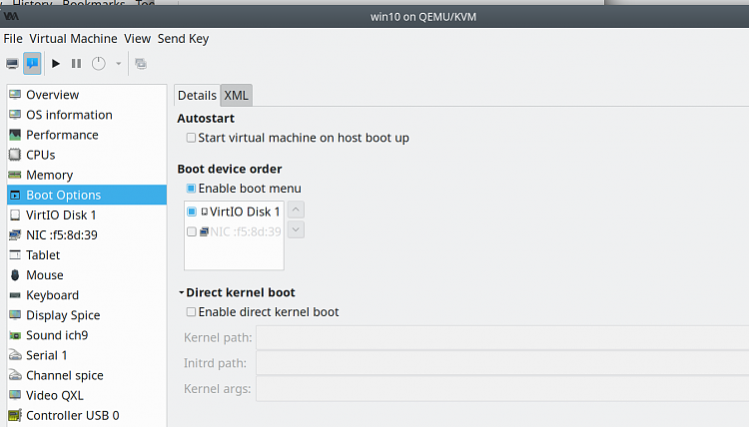Click the Controller USB 0 icon
The image size is (749, 427).
pyautogui.click(x=15, y=415)
